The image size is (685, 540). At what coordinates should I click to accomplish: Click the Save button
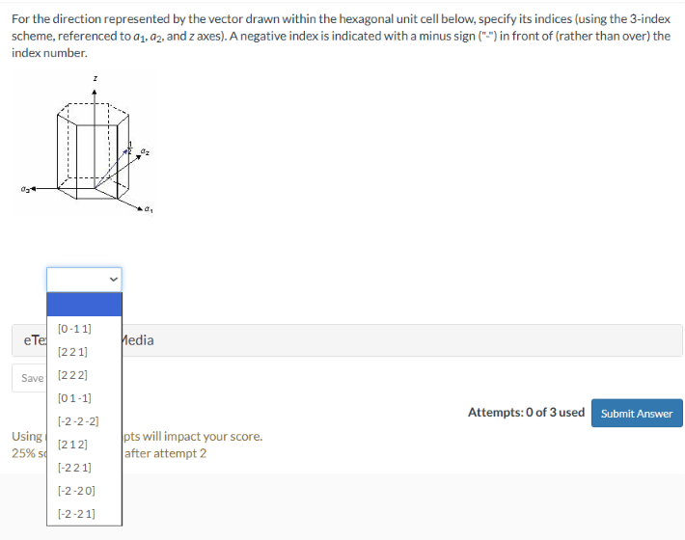point(30,378)
